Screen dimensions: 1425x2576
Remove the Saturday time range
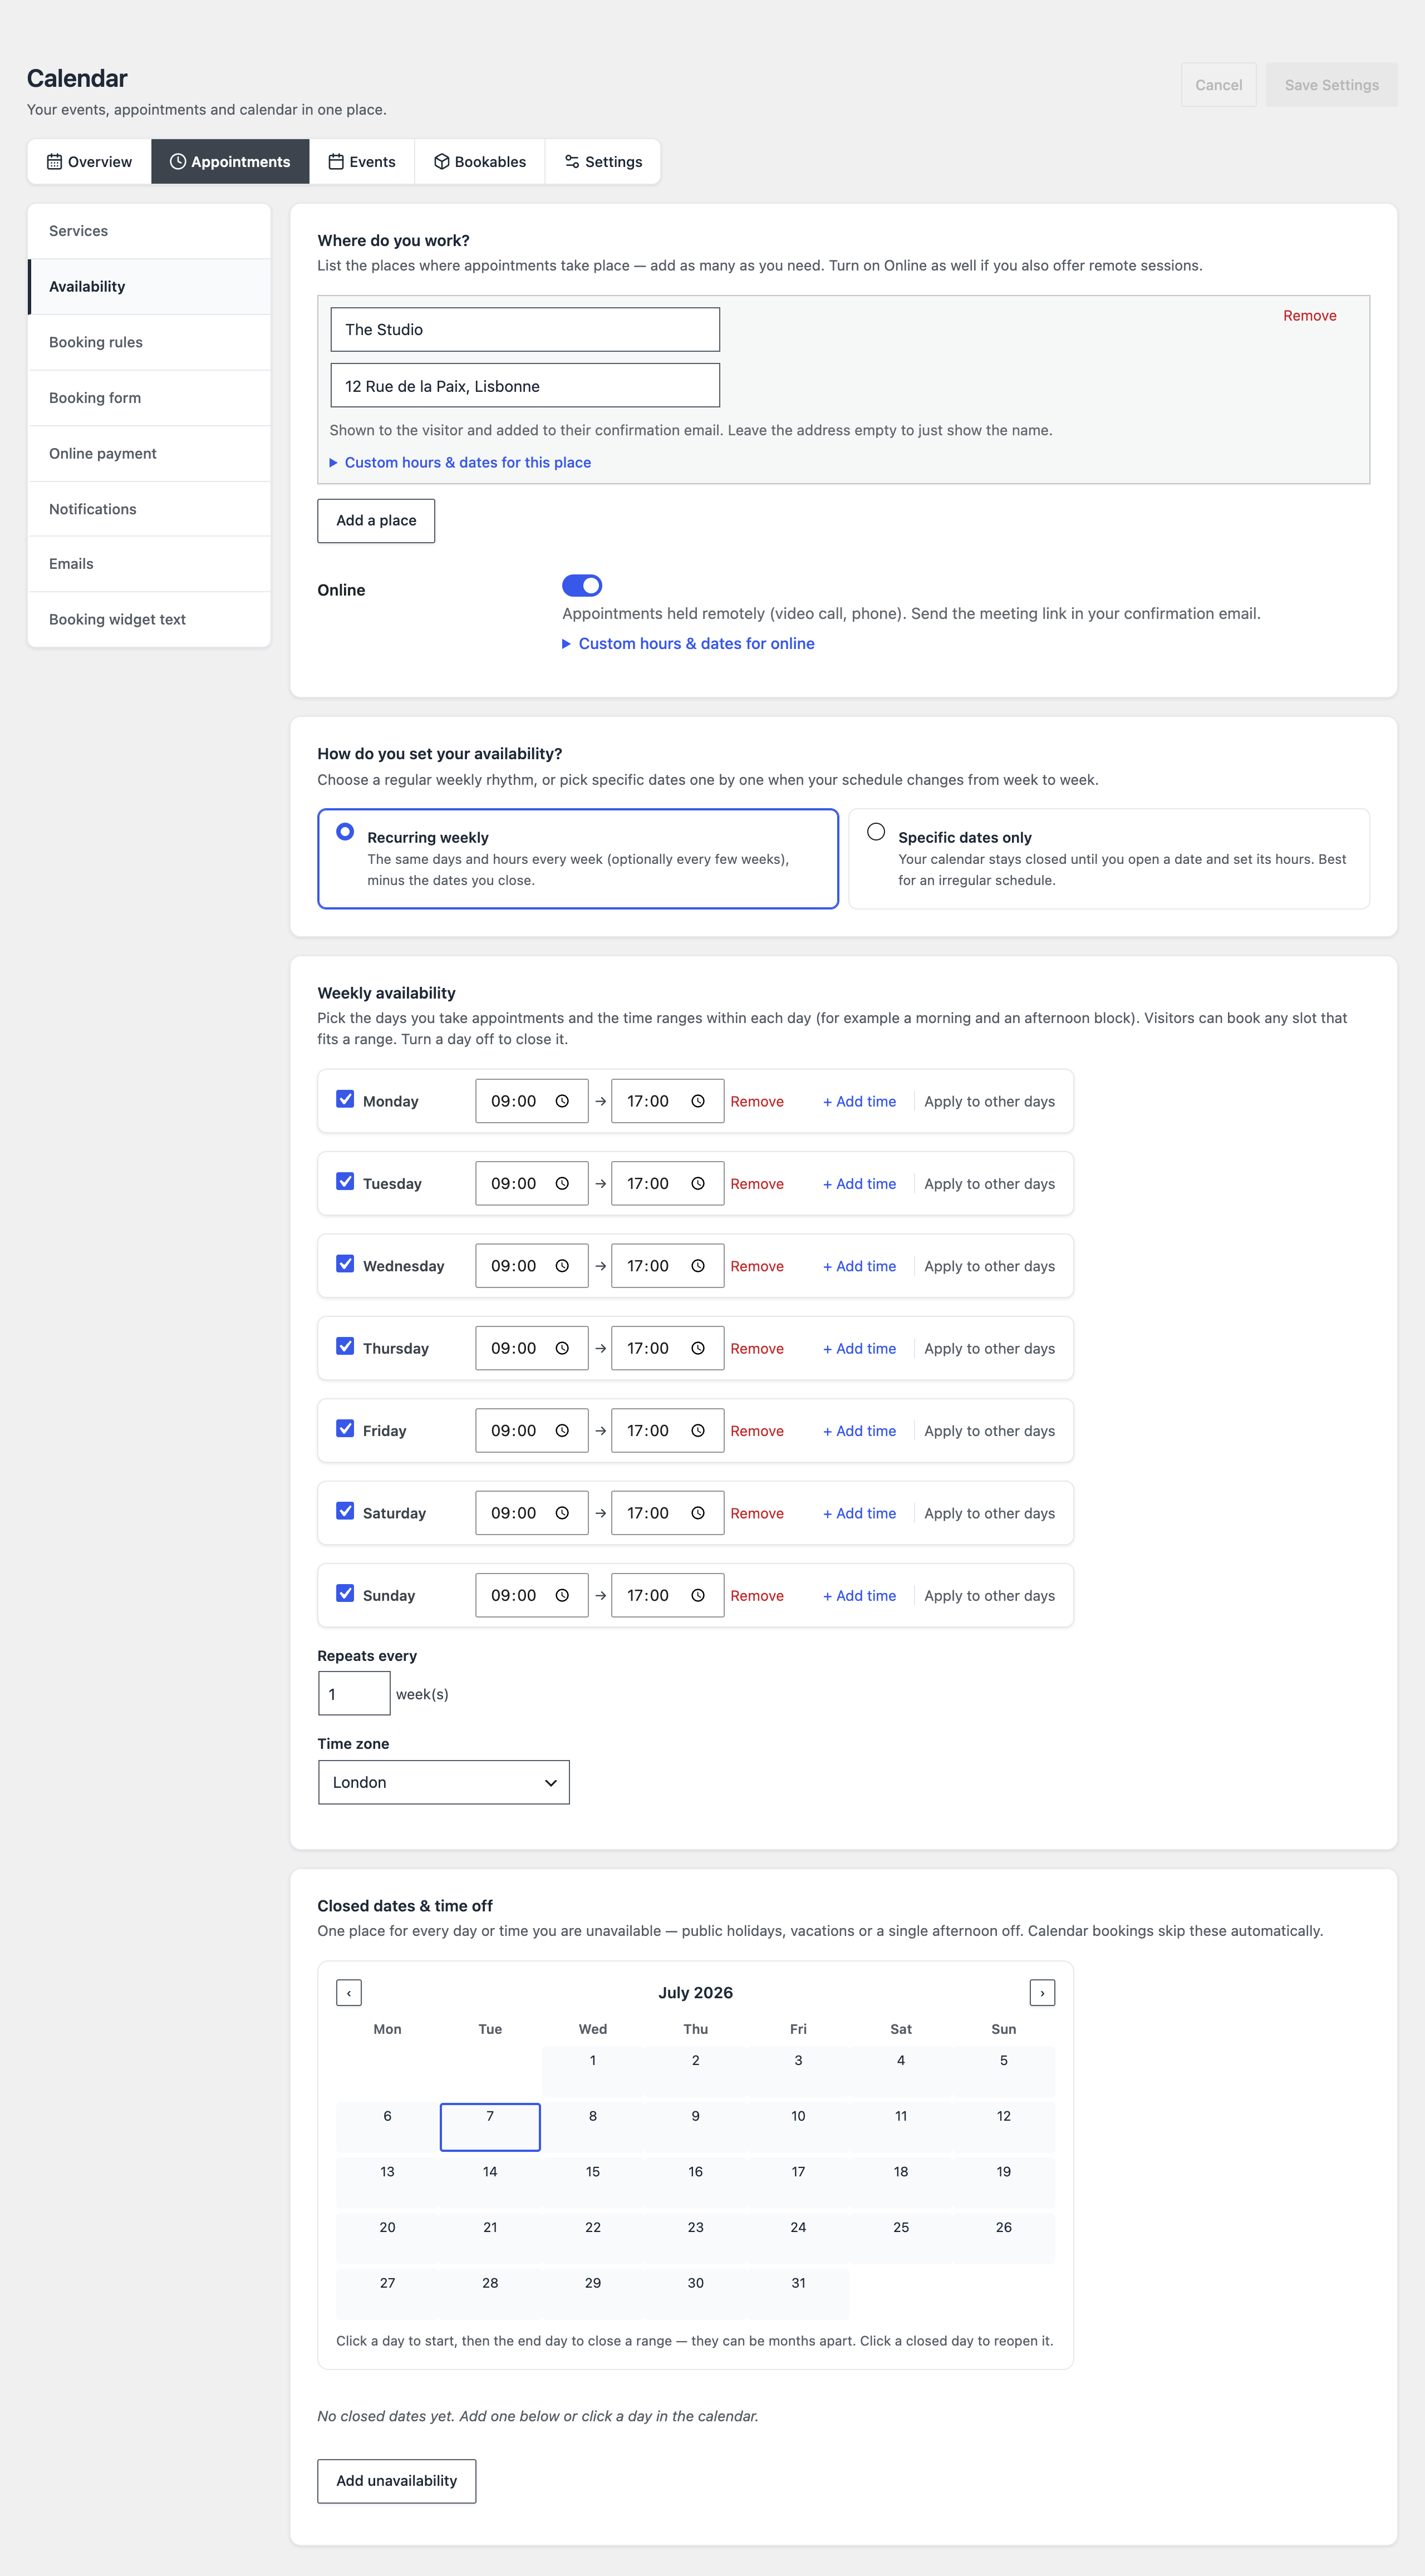click(757, 1513)
